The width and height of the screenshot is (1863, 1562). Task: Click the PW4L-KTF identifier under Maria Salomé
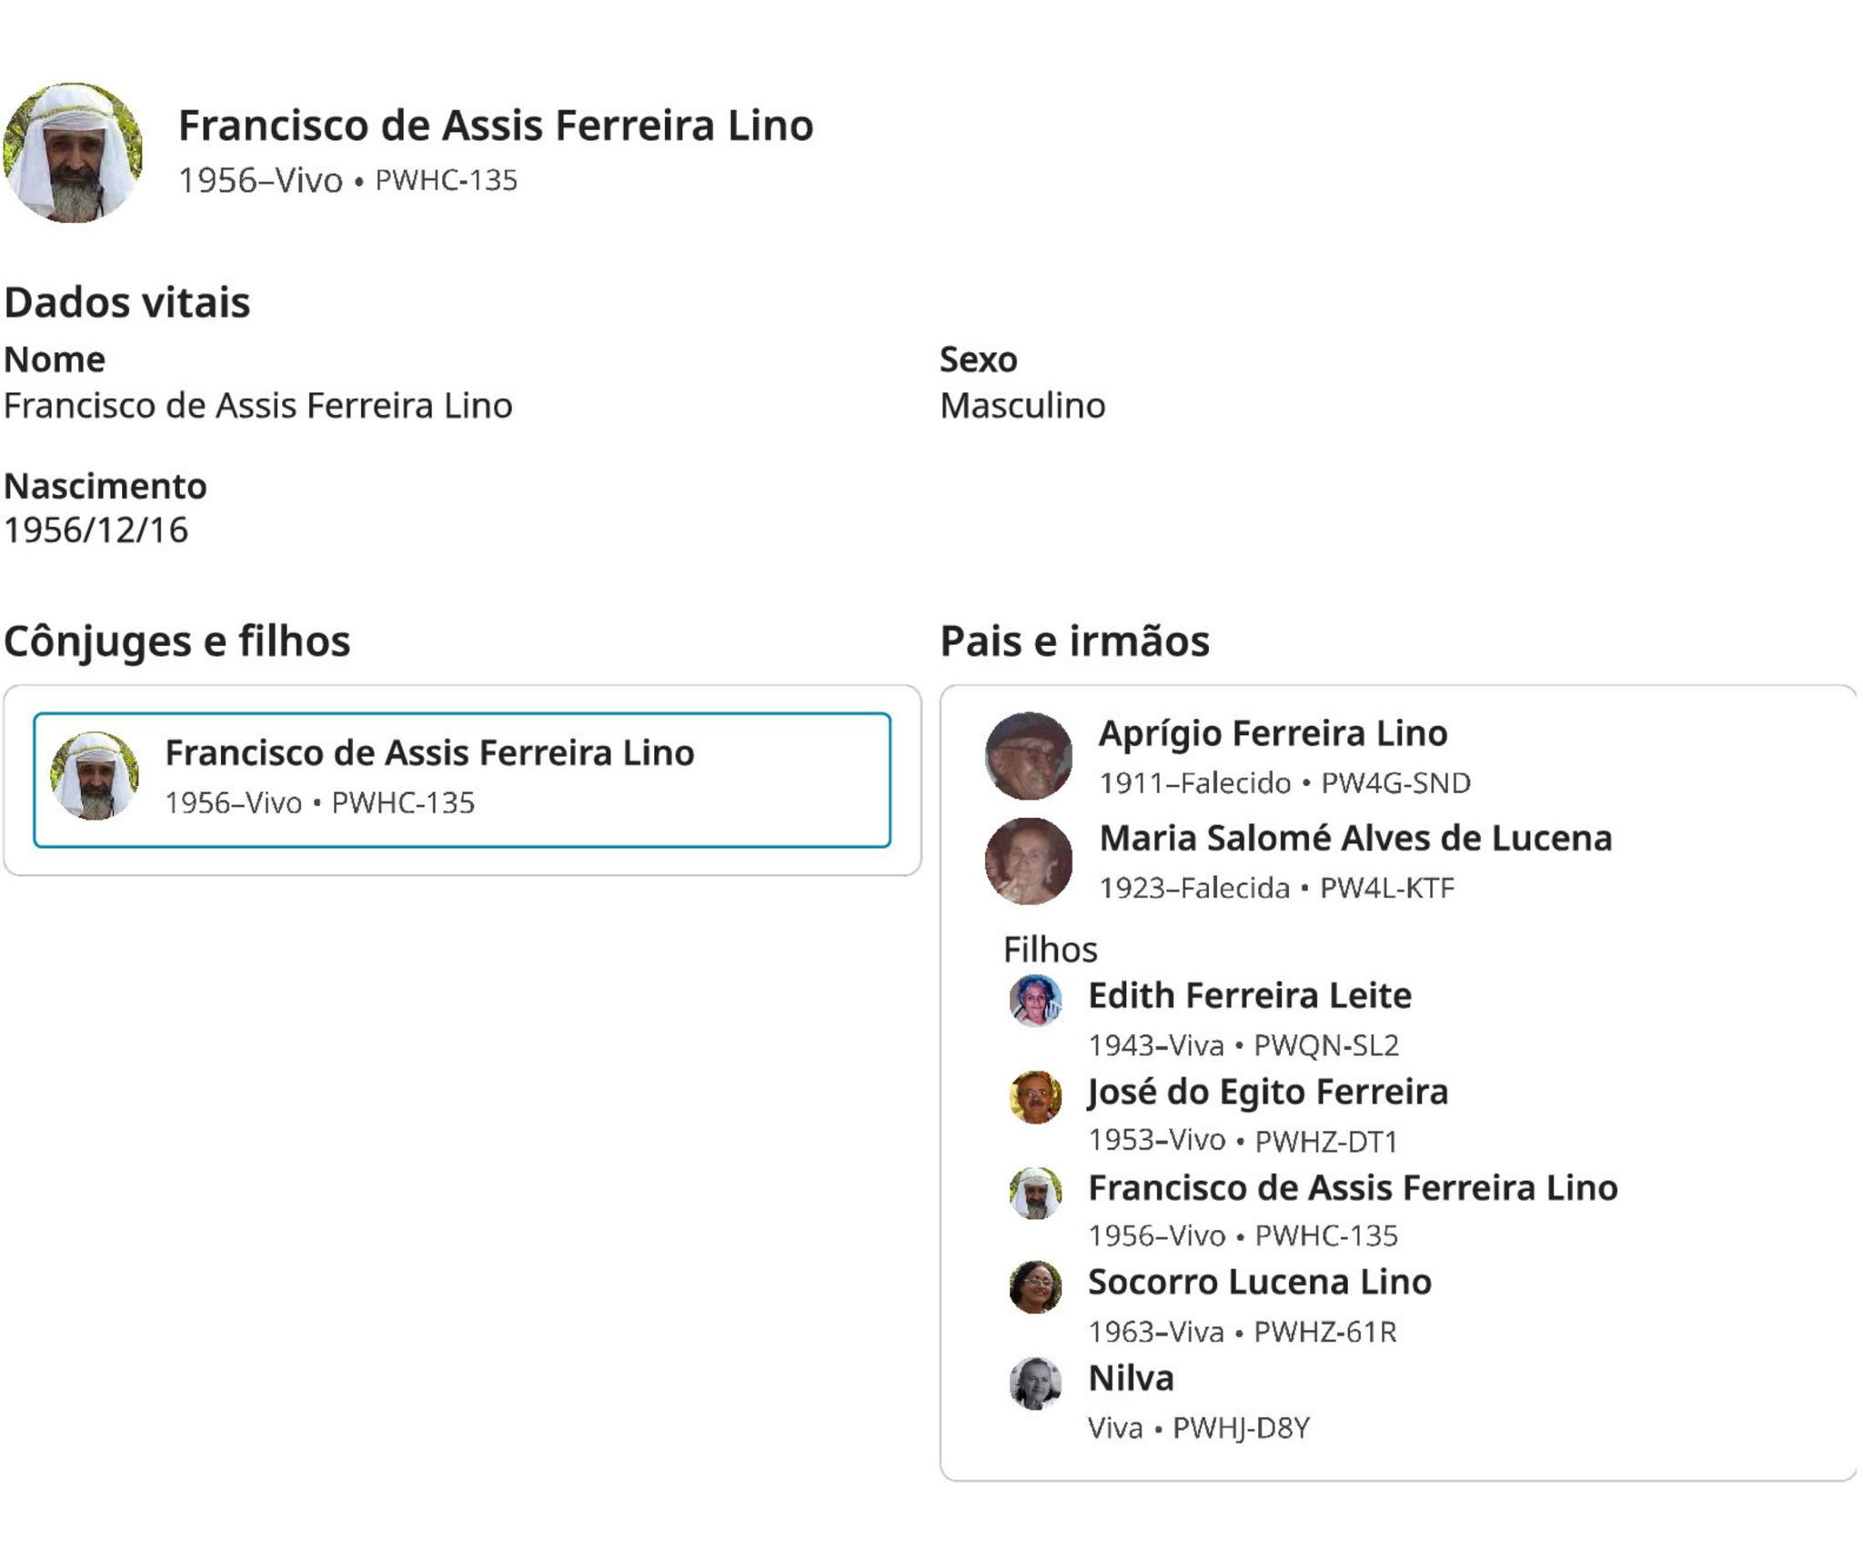pos(1387,888)
